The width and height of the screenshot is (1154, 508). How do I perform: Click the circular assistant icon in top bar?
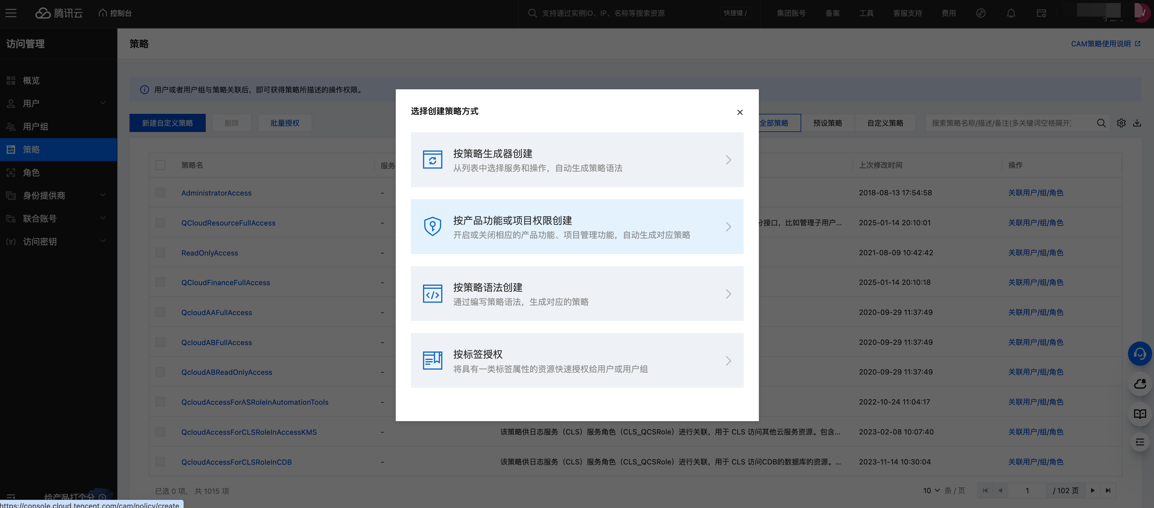pos(981,13)
